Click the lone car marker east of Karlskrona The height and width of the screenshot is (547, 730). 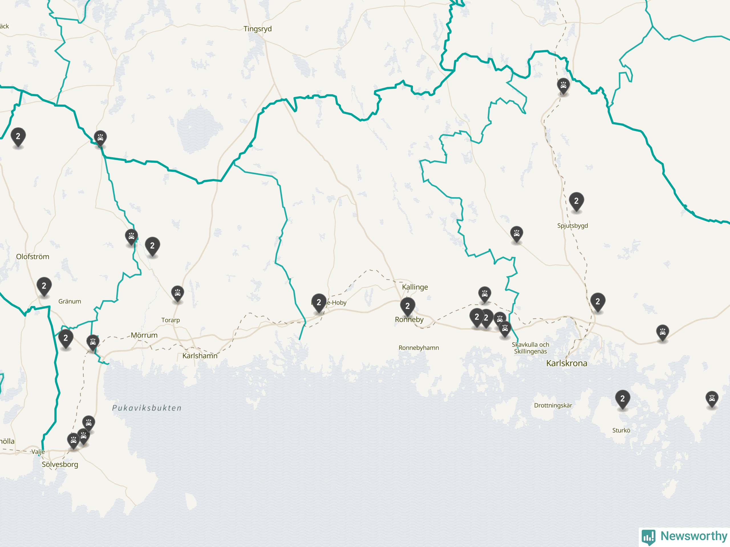[x=663, y=333]
